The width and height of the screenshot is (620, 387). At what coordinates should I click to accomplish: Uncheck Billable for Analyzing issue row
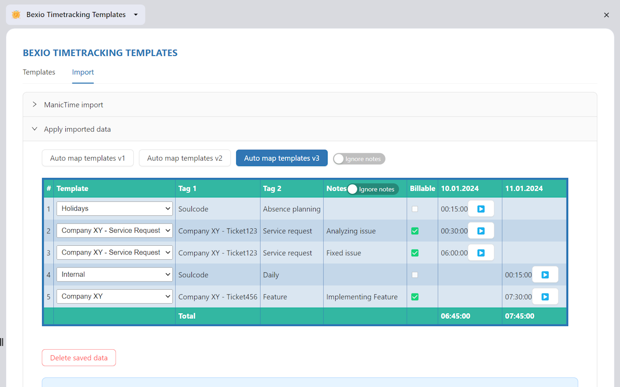coord(415,231)
